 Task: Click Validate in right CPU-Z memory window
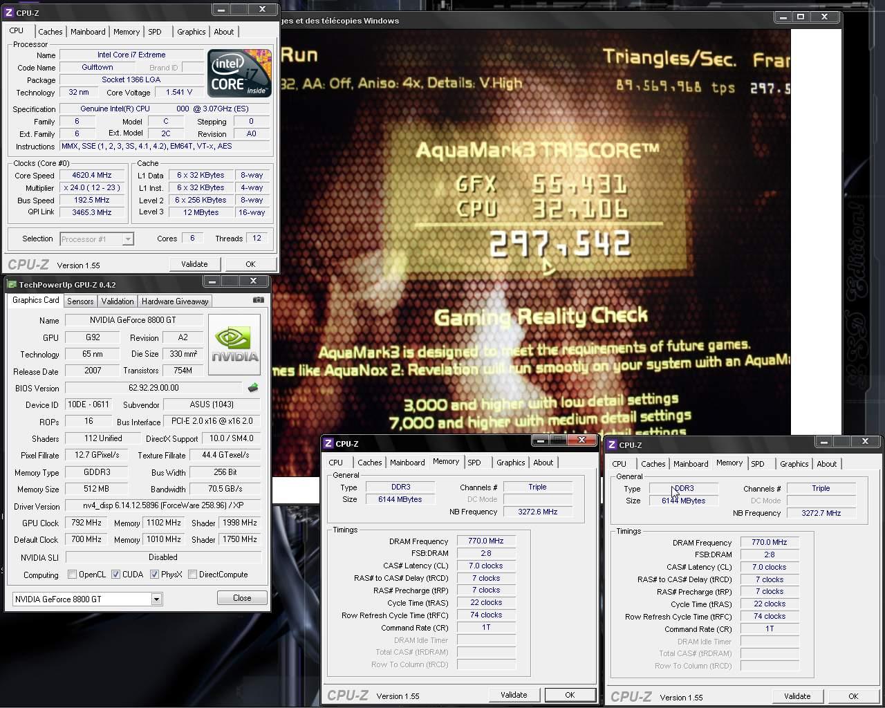point(797,696)
